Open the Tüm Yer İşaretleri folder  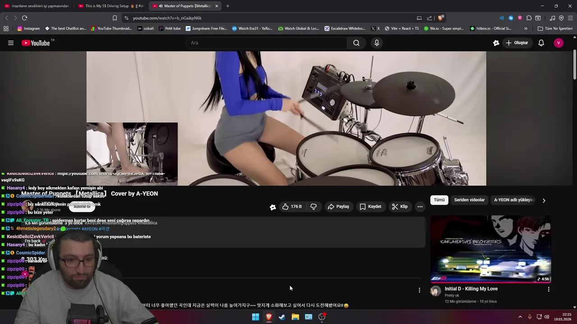(x=555, y=28)
